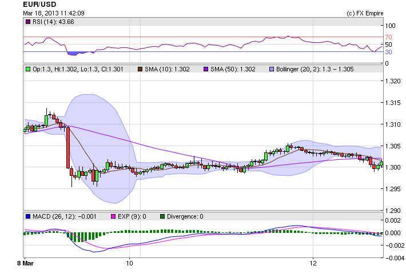The image size is (406, 278).
Task: Click the red RSI 70 level label
Action: point(388,37)
